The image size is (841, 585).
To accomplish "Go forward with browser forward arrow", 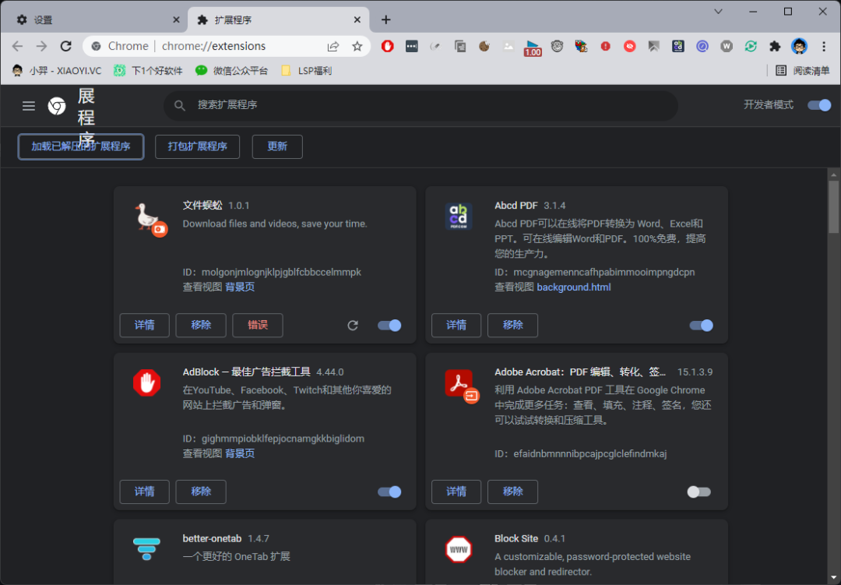I will 41,46.
